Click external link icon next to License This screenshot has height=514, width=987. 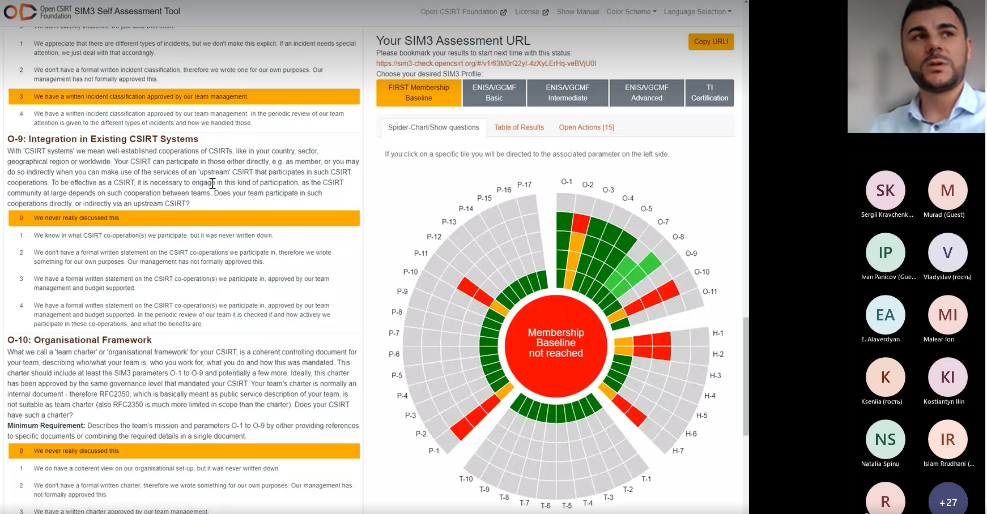point(545,12)
